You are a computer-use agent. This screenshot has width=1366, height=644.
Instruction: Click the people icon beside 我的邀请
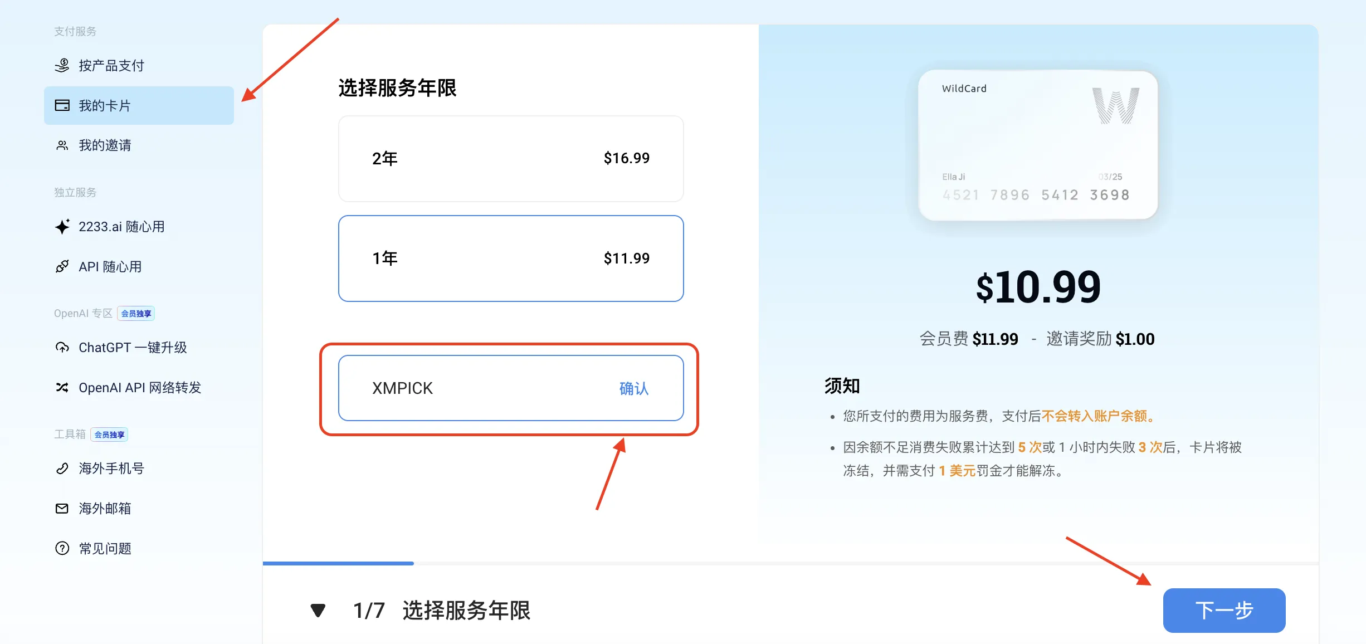click(62, 145)
